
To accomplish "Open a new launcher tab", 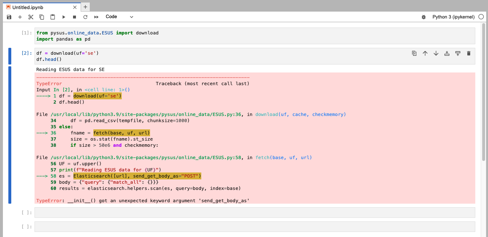I will 85,7.
